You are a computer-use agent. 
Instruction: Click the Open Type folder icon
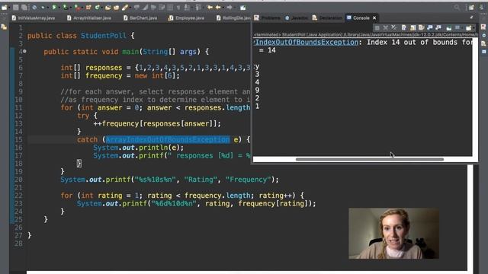[108, 8]
